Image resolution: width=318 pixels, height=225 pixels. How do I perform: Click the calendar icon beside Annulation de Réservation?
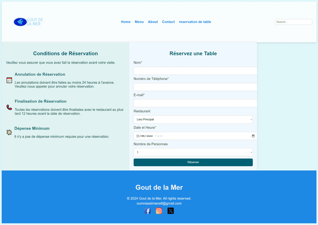point(9,80)
